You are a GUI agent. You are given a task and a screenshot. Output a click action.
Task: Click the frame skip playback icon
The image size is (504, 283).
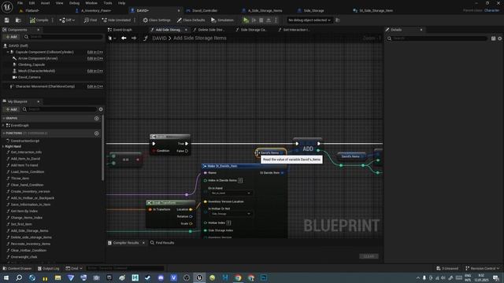tap(254, 20)
